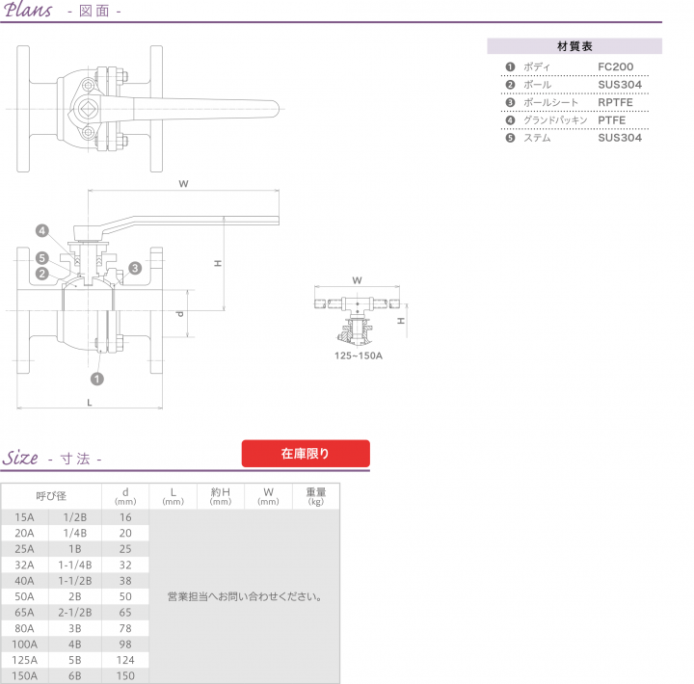
Task: Select the number 1 bullet beside ボディ
Action: click(x=510, y=67)
